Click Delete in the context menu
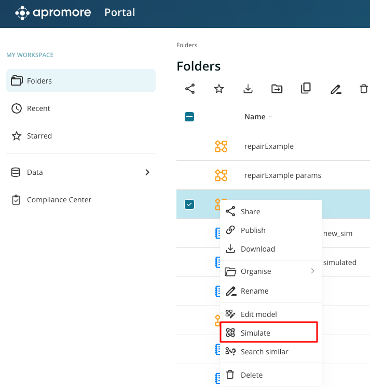This screenshot has height=387, width=370. pos(252,375)
